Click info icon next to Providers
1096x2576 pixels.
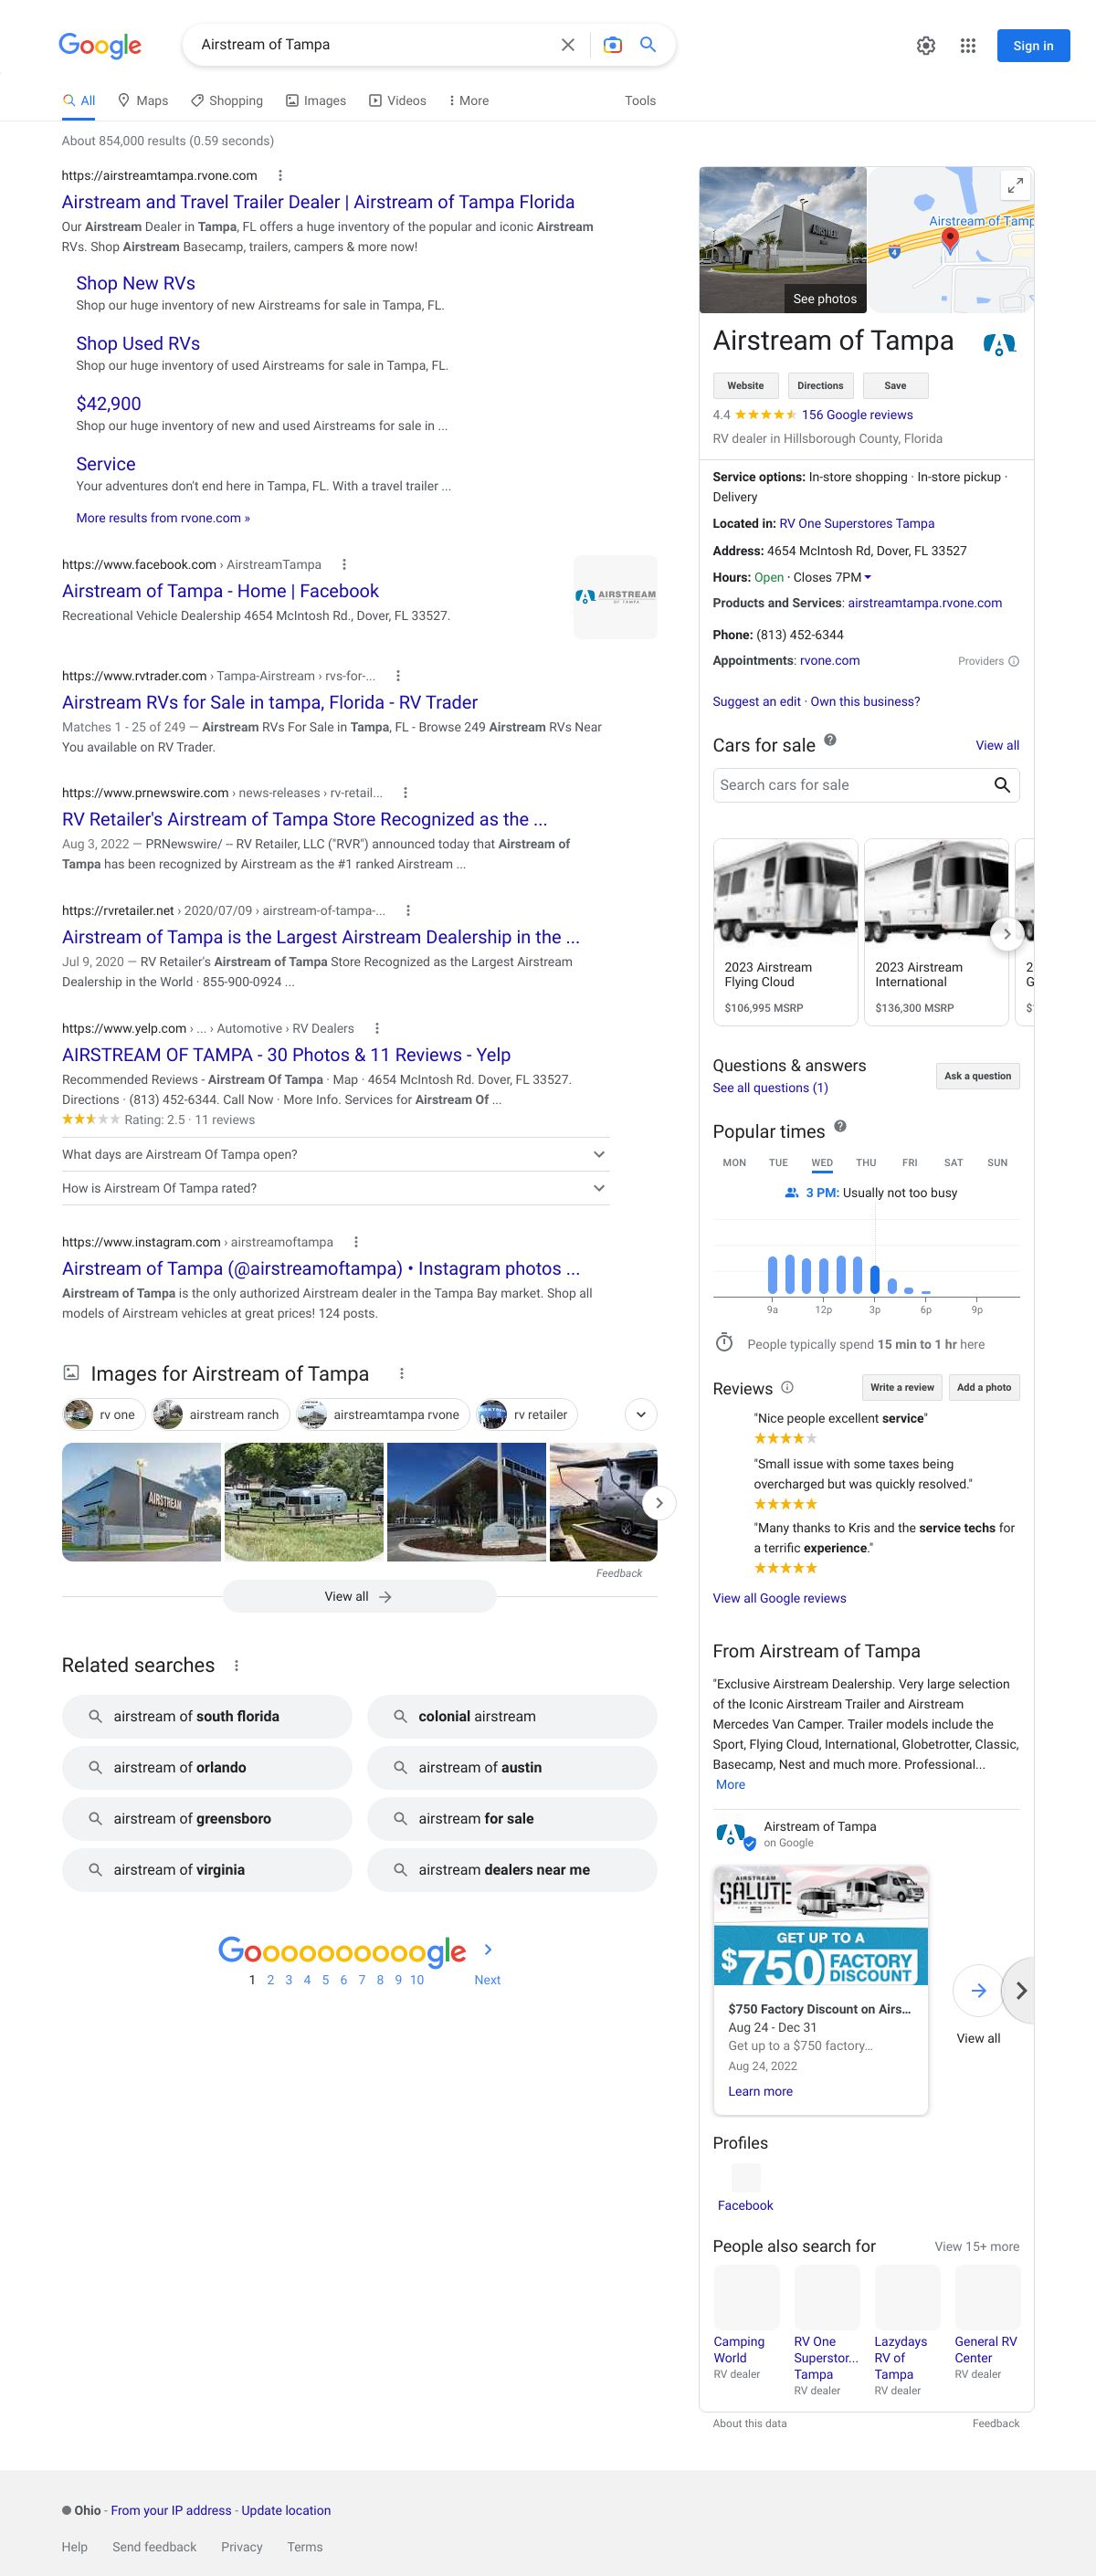click(1014, 661)
